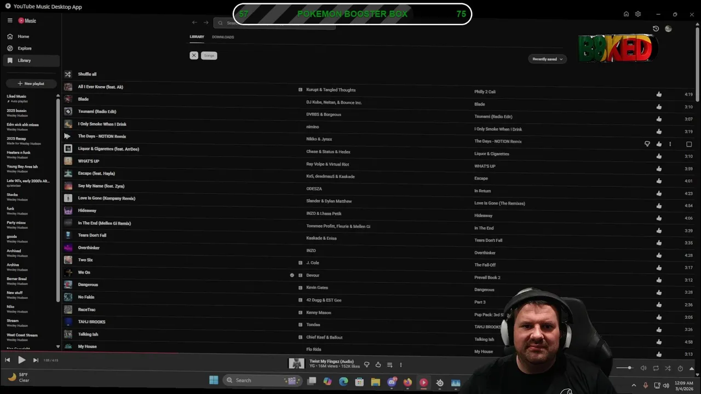
Task: Click the YouTube Music search field
Action: click(274, 22)
